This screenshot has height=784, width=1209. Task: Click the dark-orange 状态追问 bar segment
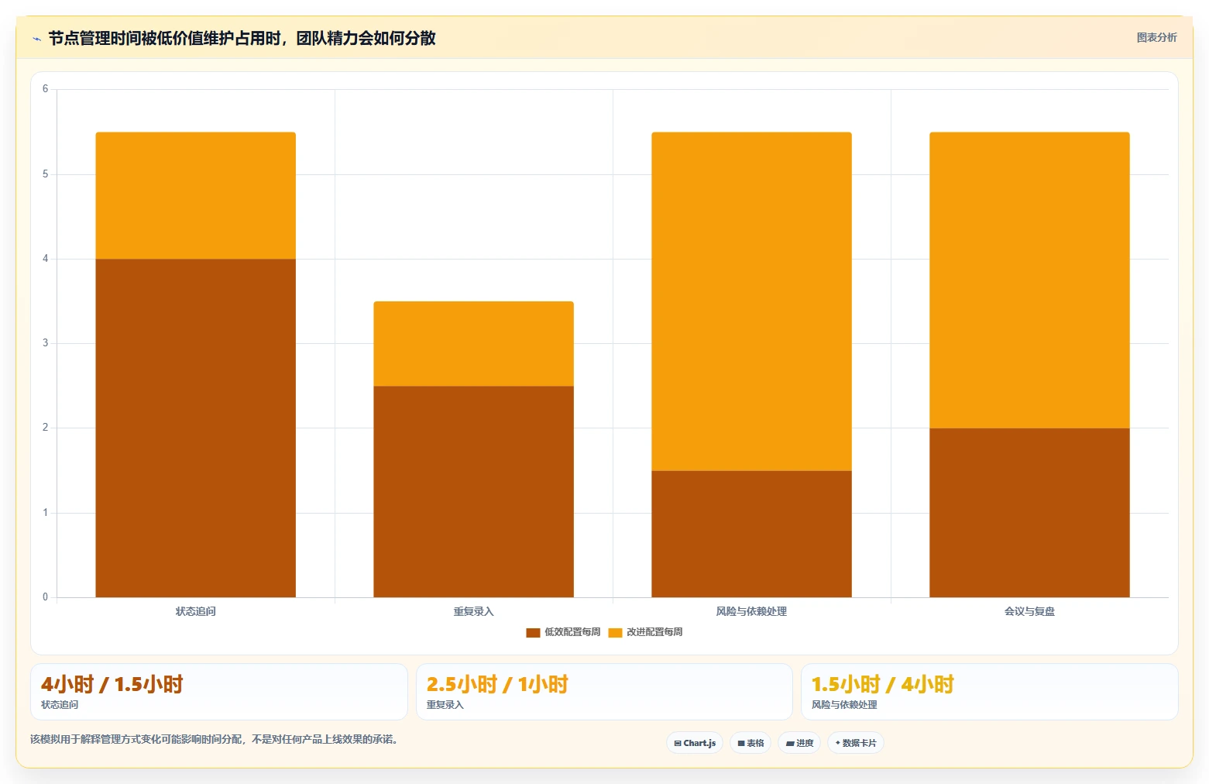(x=195, y=428)
